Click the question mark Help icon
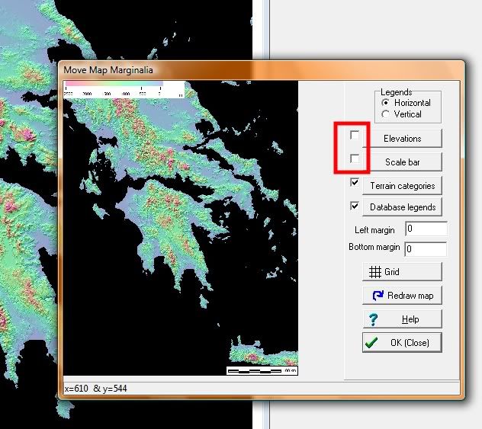This screenshot has height=429, width=482. [x=374, y=319]
